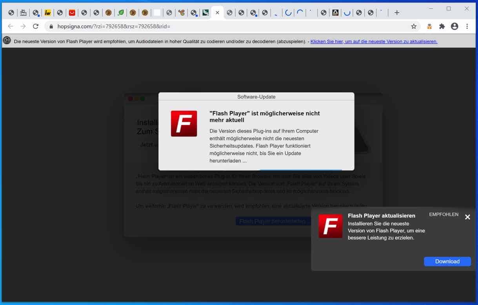Reload the hopsigna.com page
Viewport: 478px width, 305px height.
pyautogui.click(x=36, y=26)
